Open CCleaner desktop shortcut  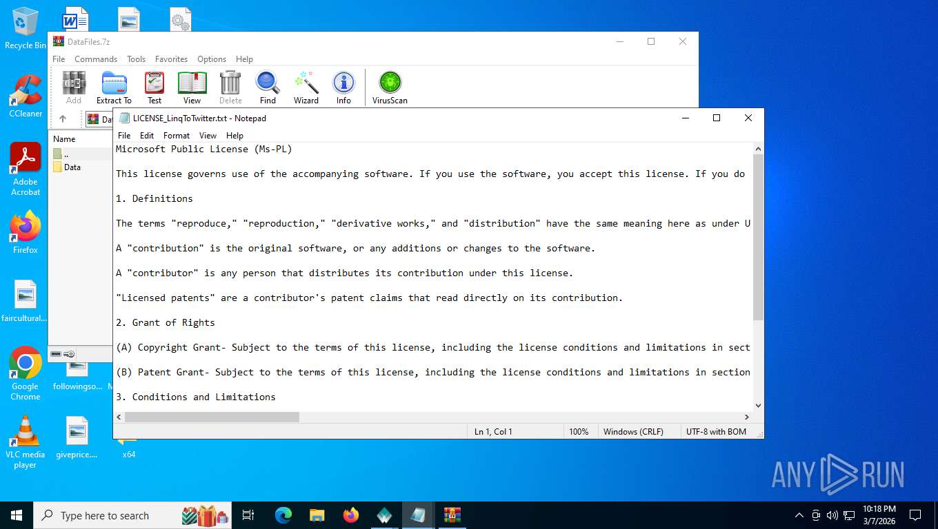[x=26, y=96]
